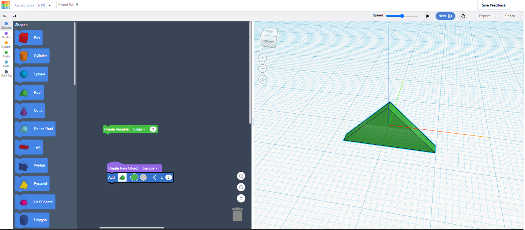
Task: Open the Codeblocks dropdown arrow
Action: pos(50,5)
